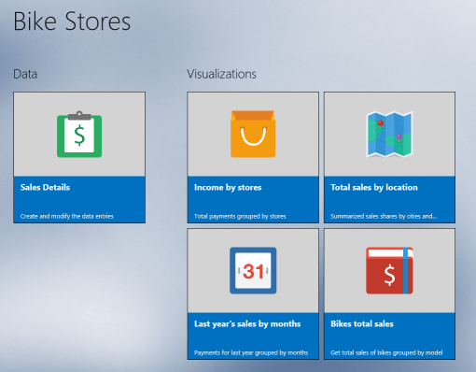Open Last year's sales by months title
Screen dimensions: 476x372
[247, 324]
